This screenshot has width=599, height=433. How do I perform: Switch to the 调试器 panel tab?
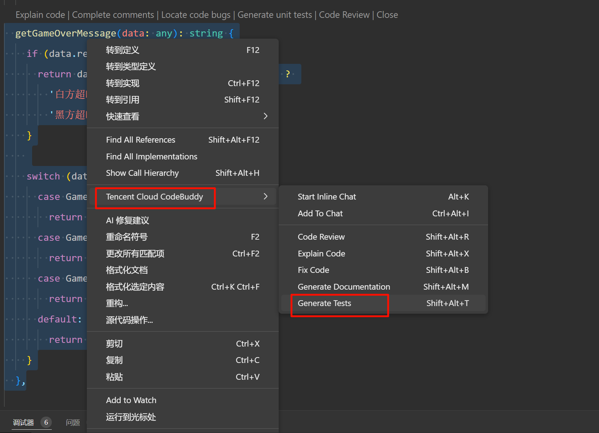[x=23, y=422]
